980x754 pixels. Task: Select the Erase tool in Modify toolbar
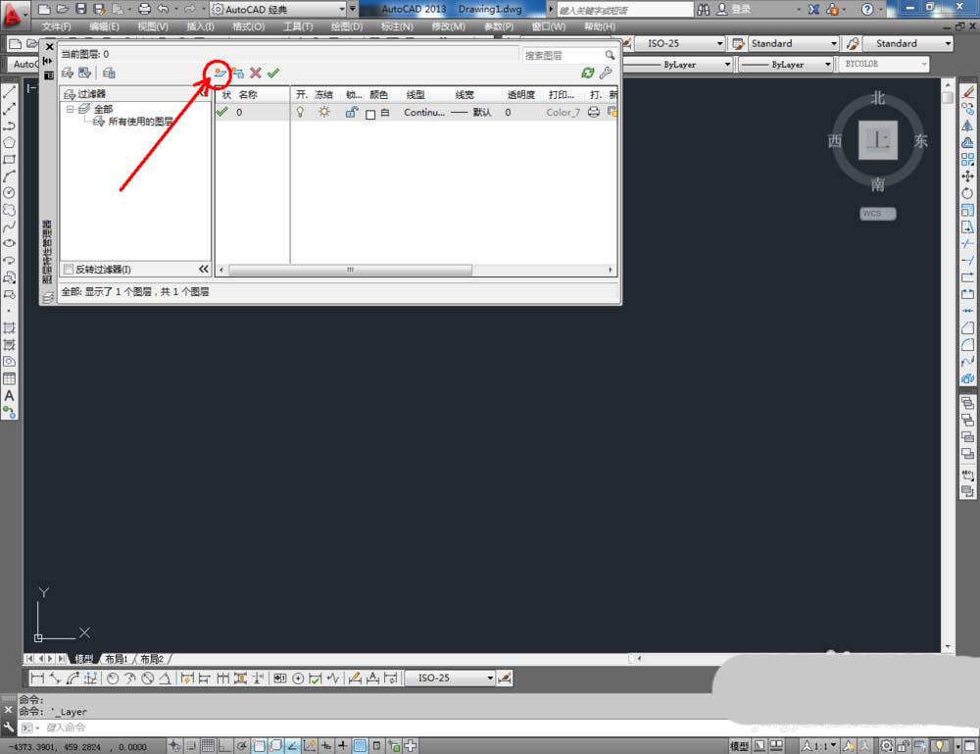968,92
